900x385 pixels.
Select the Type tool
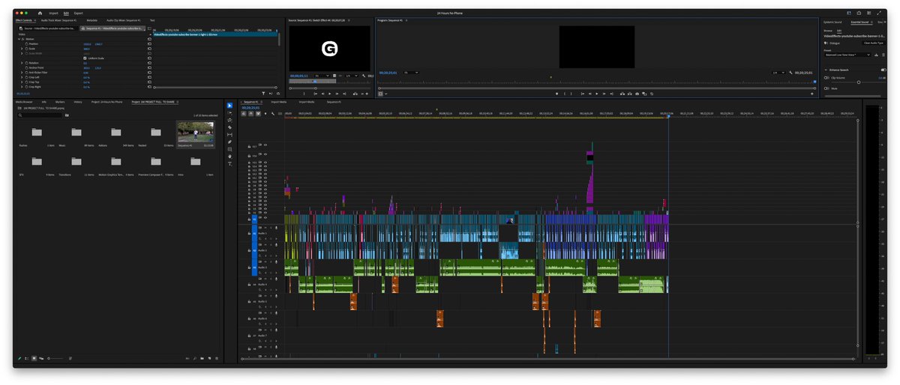coord(229,164)
